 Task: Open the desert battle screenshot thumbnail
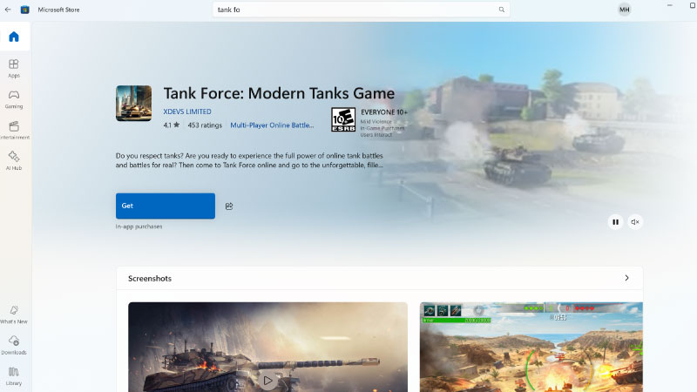[x=531, y=347]
